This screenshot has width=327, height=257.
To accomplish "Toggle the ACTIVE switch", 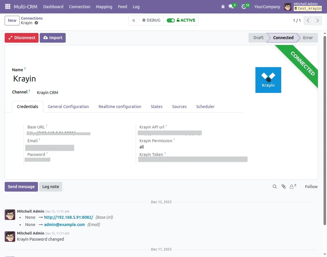I will (171, 20).
